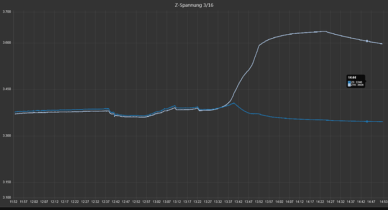Click the Z16 data point at 14:44
The image size is (388, 210).
click(x=367, y=41)
